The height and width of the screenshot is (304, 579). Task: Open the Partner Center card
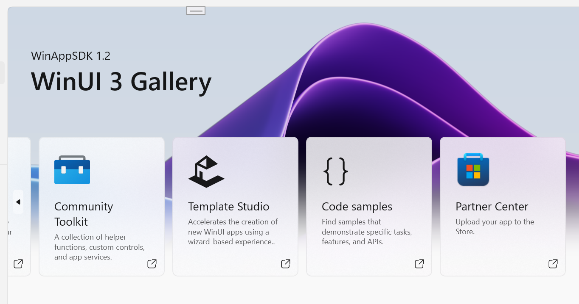point(502,206)
